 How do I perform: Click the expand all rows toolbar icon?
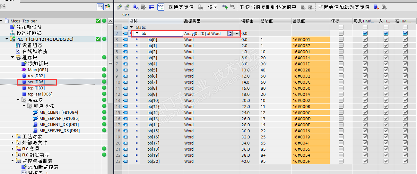point(152,7)
